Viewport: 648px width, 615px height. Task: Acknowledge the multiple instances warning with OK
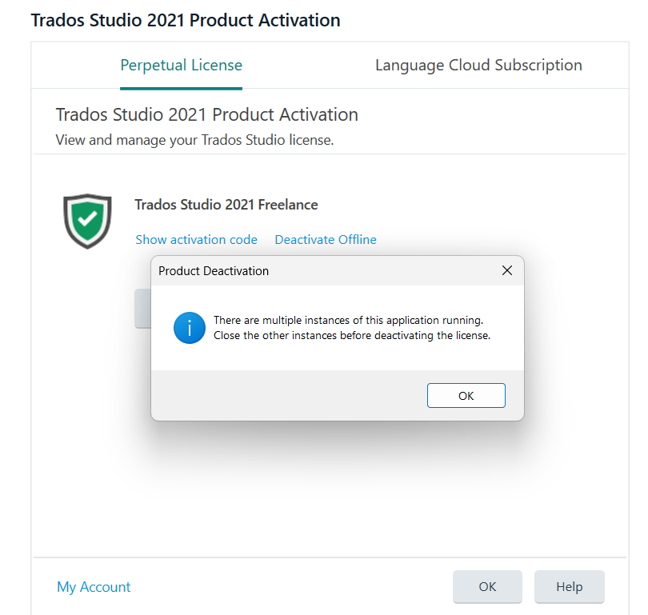pyautogui.click(x=466, y=395)
